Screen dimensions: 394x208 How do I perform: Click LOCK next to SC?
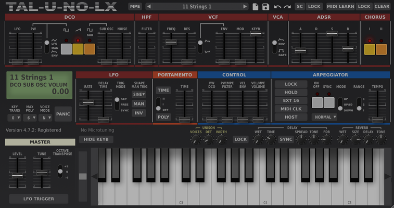[314, 7]
